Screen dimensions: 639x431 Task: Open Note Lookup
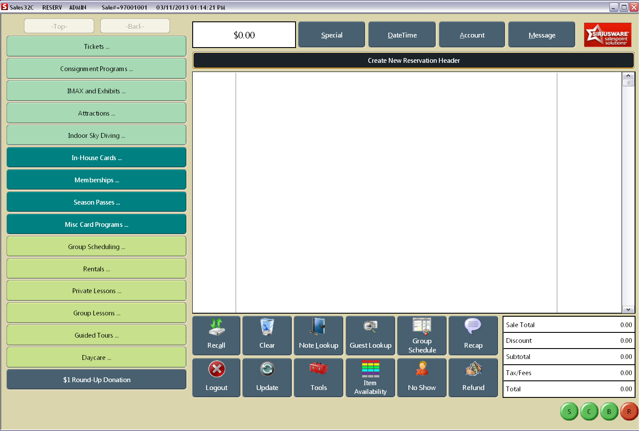(x=318, y=335)
